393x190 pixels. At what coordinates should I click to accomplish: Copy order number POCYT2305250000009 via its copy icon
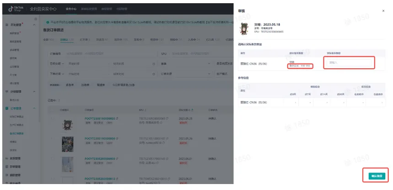tap(117, 159)
